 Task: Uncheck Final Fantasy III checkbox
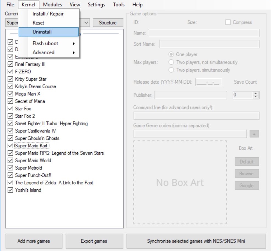(10, 64)
